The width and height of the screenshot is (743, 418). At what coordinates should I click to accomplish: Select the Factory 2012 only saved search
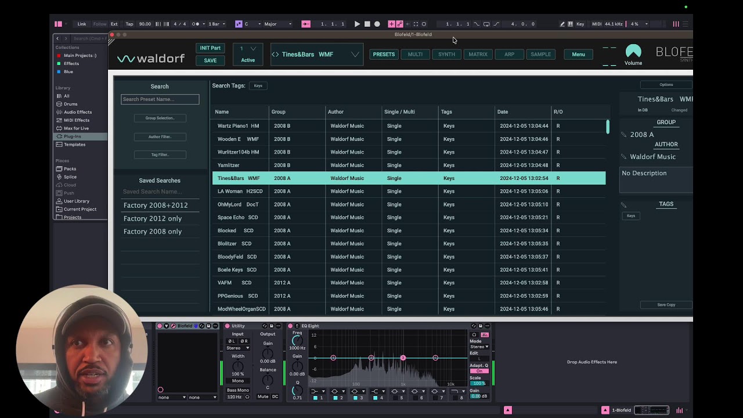click(x=153, y=218)
